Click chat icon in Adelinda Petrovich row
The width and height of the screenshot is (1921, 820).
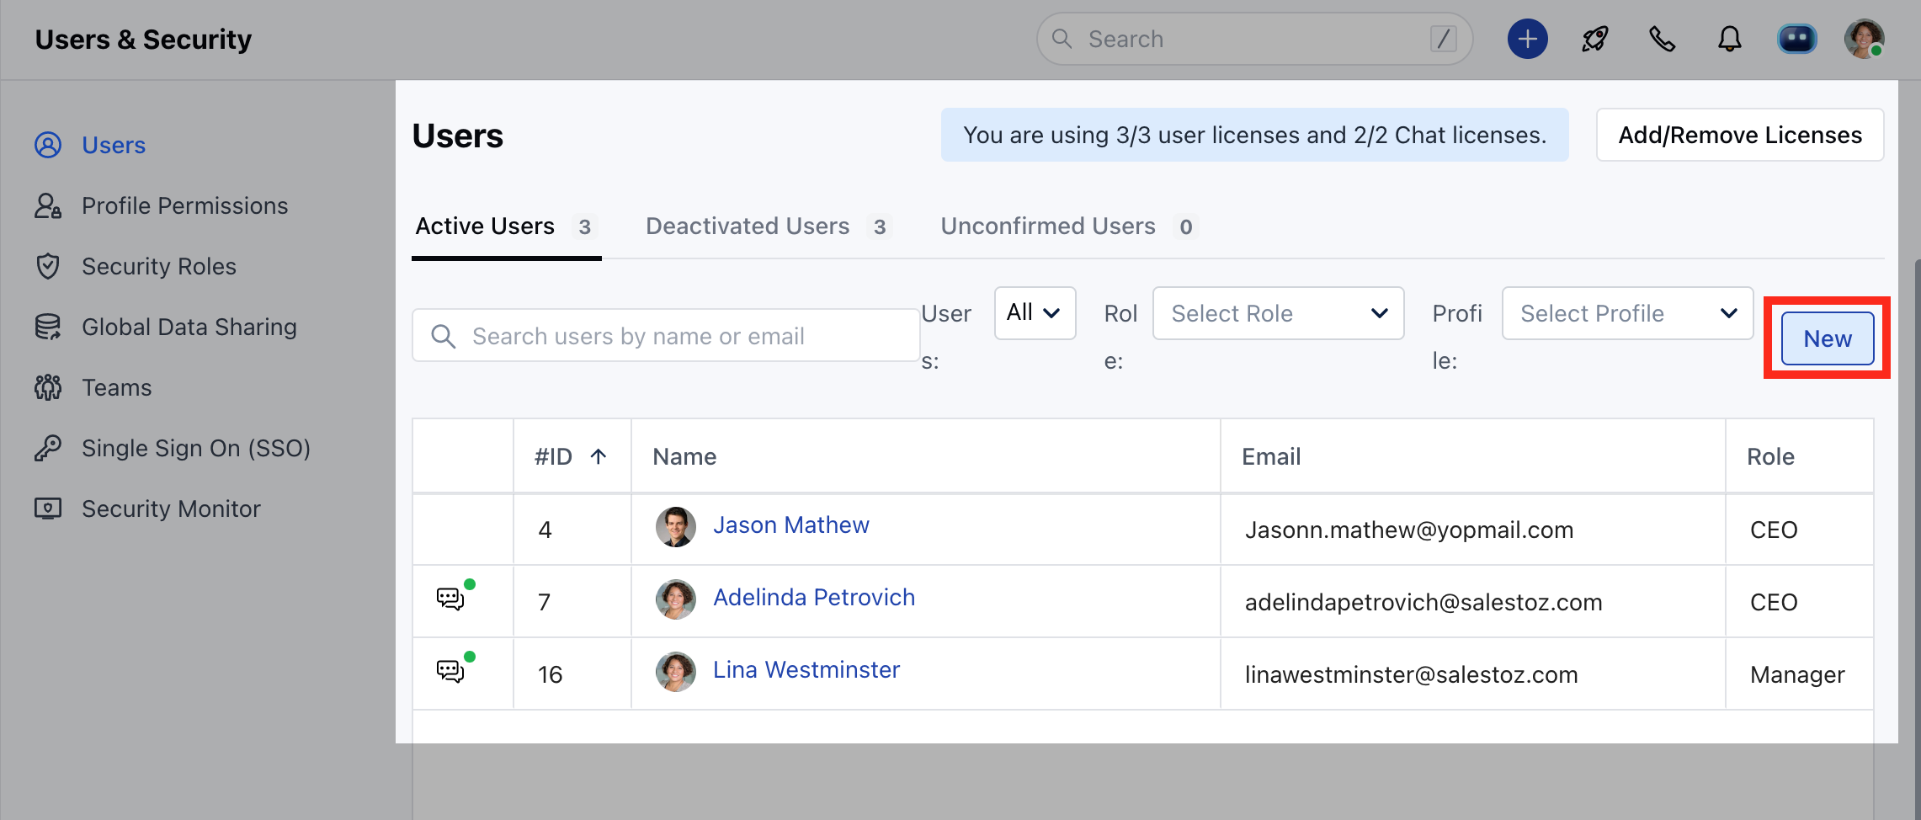coord(451,599)
